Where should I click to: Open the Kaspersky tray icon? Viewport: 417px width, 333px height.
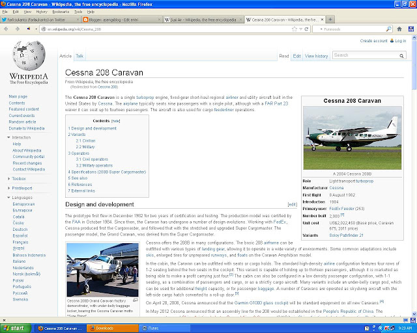(386, 328)
